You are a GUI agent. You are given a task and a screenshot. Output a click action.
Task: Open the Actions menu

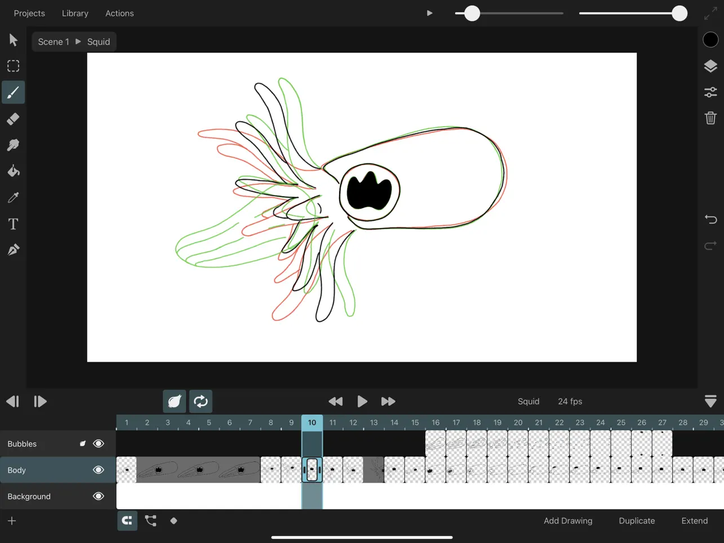pos(119,13)
